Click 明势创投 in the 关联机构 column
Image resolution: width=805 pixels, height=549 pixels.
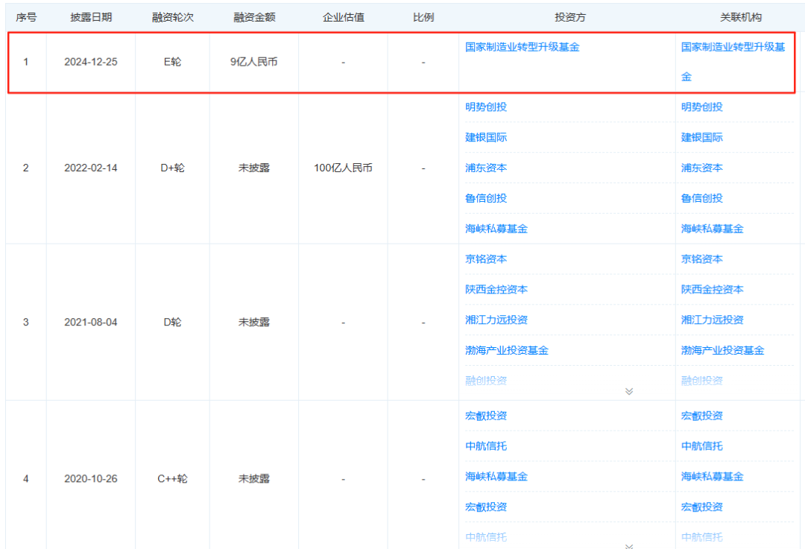coord(702,107)
